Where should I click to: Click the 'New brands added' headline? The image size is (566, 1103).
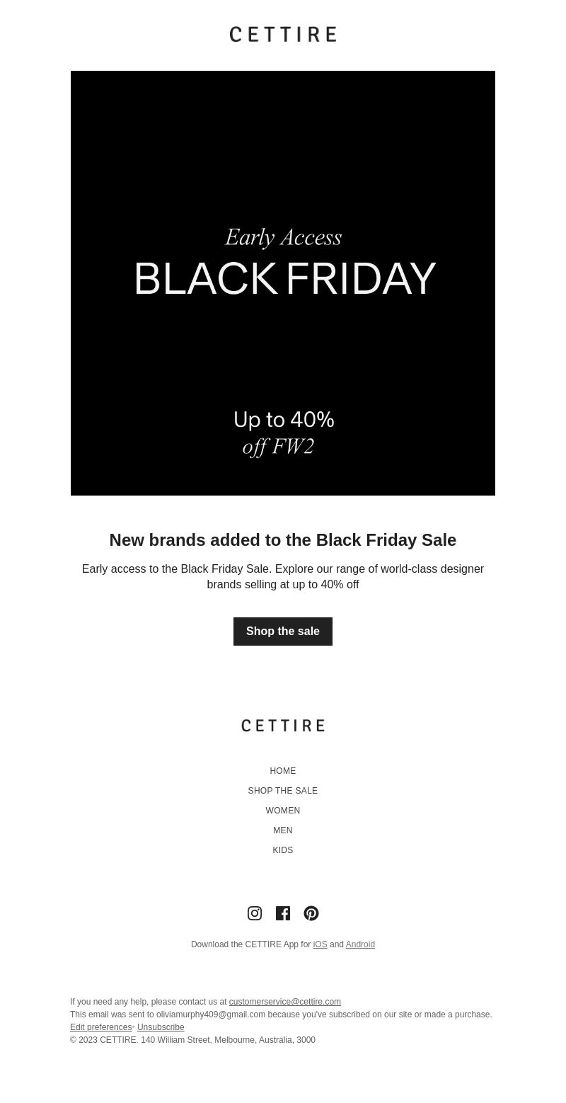(283, 540)
